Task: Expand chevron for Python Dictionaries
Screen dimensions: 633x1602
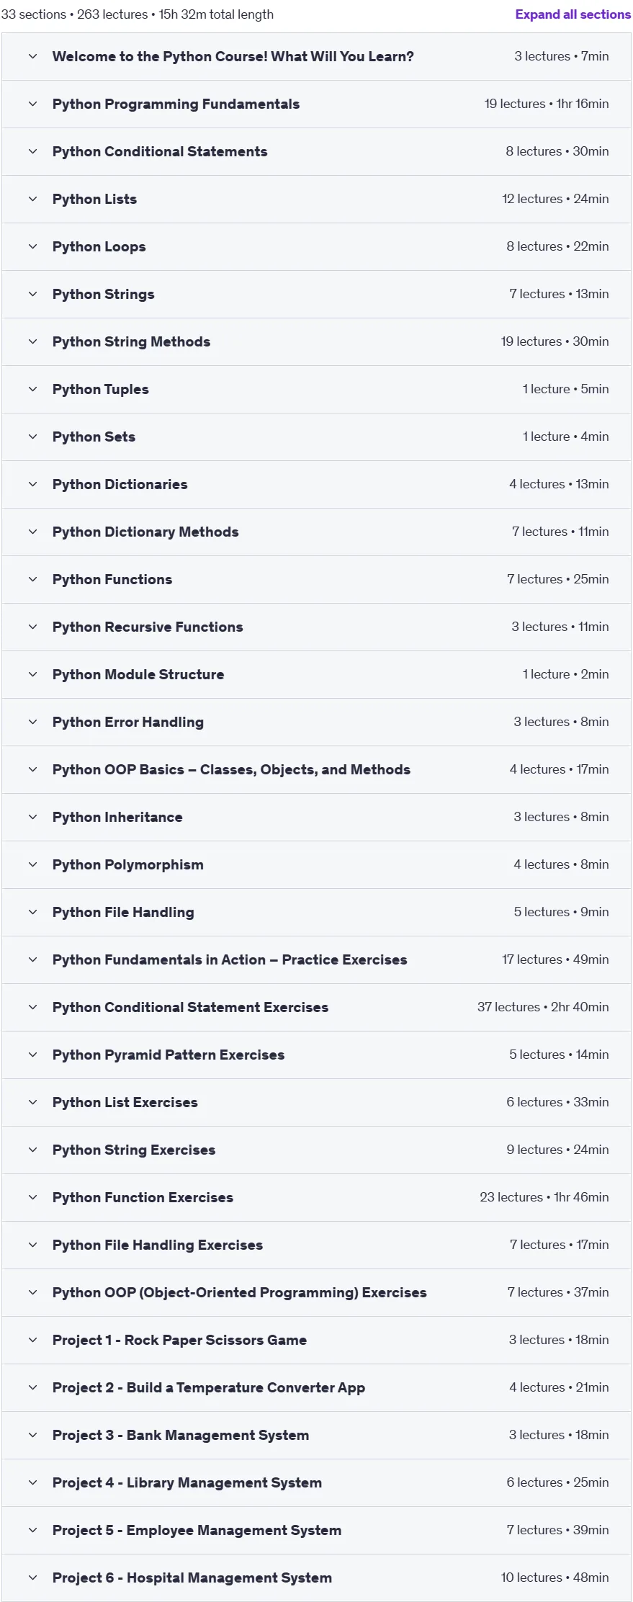Action: pos(32,484)
